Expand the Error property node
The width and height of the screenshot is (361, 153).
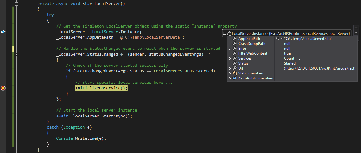pyautogui.click(x=230, y=49)
